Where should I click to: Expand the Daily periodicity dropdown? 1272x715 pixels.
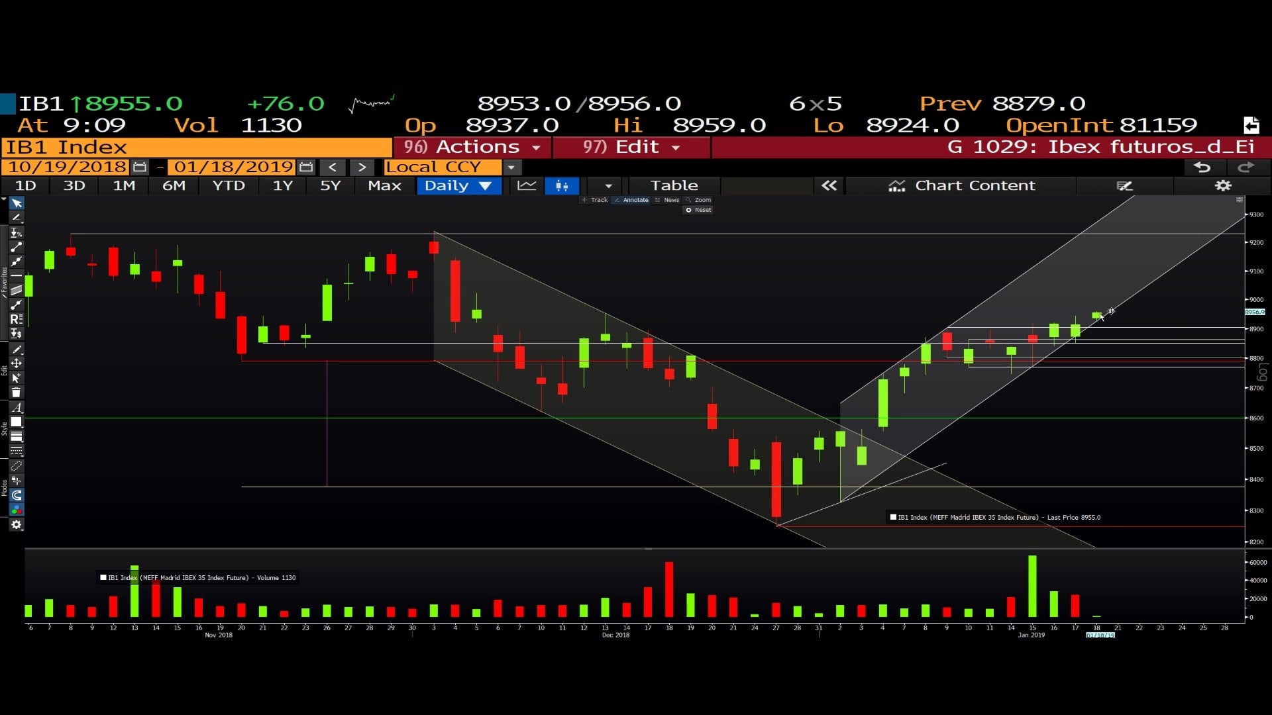tap(458, 185)
